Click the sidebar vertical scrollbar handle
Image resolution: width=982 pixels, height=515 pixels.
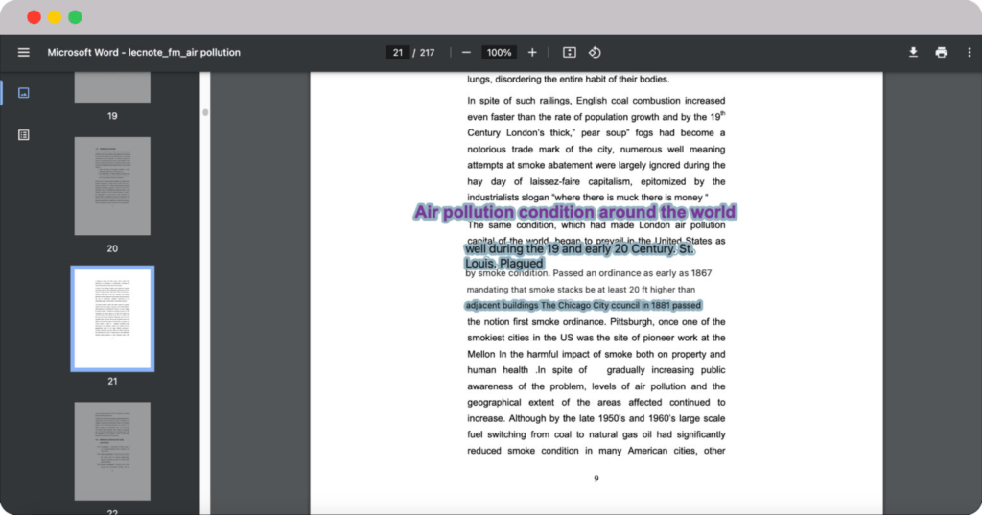(x=204, y=112)
